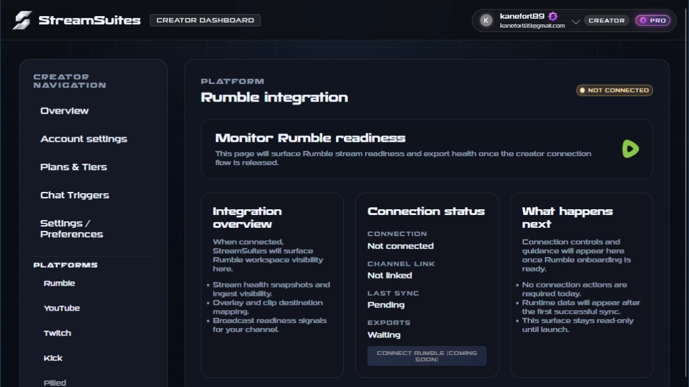Open Plans & Tiers section
The width and height of the screenshot is (689, 387).
[x=73, y=167]
